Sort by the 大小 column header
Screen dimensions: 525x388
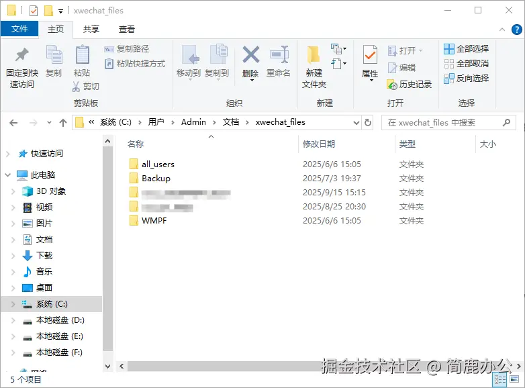(488, 144)
